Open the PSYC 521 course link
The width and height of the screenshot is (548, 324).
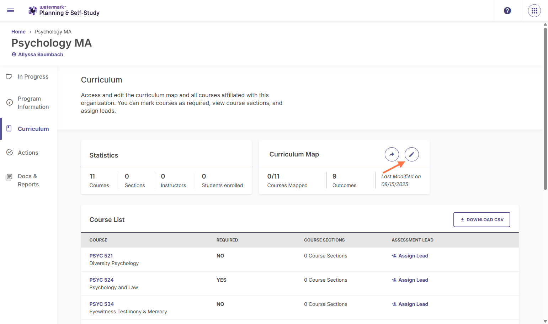point(101,256)
